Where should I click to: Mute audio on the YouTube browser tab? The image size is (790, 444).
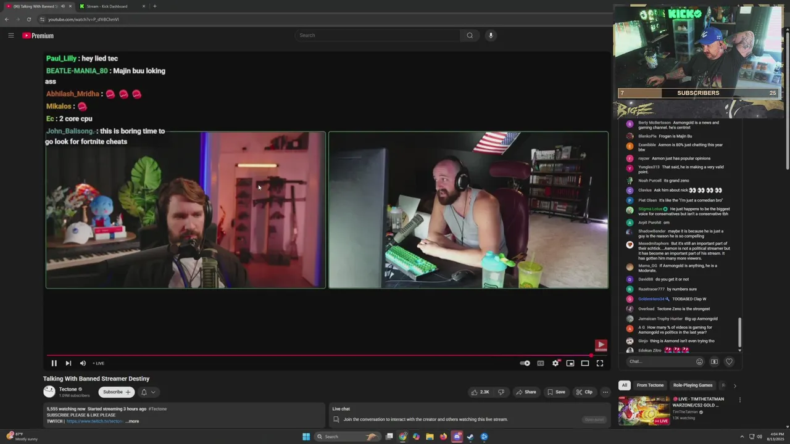pyautogui.click(x=62, y=6)
